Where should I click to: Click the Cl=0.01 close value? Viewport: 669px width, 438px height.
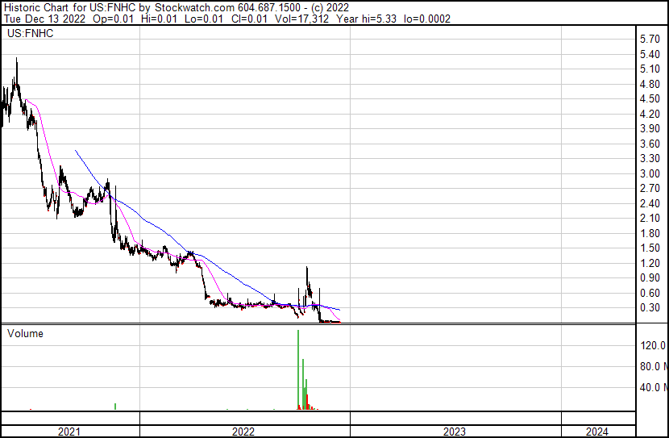pos(249,19)
